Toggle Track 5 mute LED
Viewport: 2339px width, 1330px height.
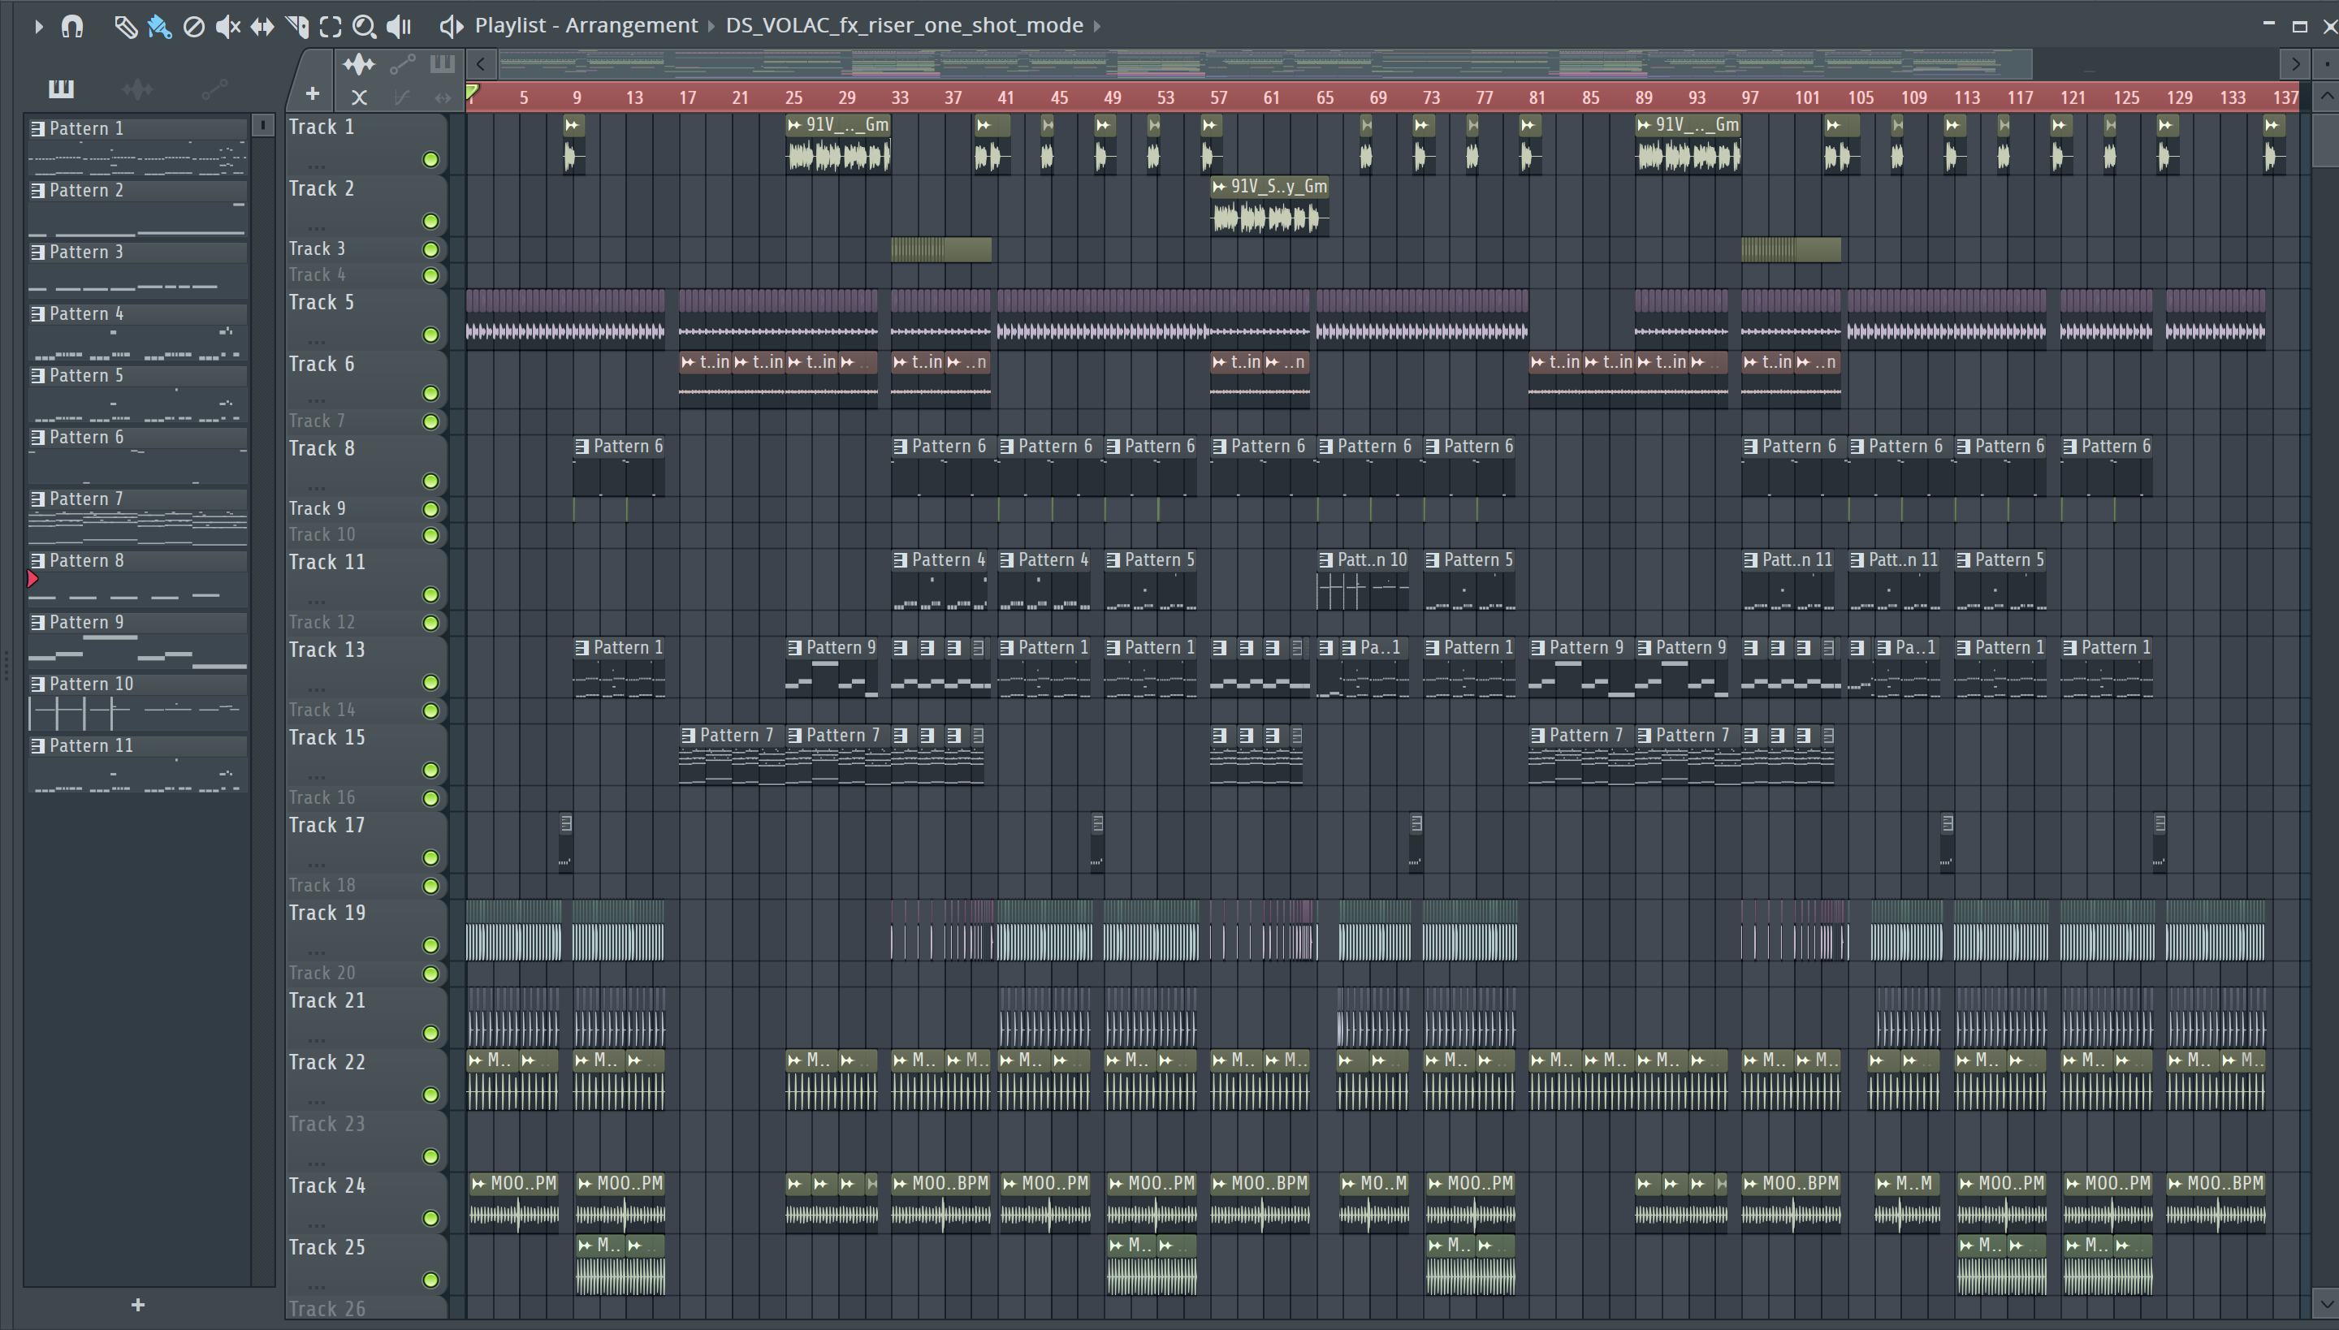point(430,335)
